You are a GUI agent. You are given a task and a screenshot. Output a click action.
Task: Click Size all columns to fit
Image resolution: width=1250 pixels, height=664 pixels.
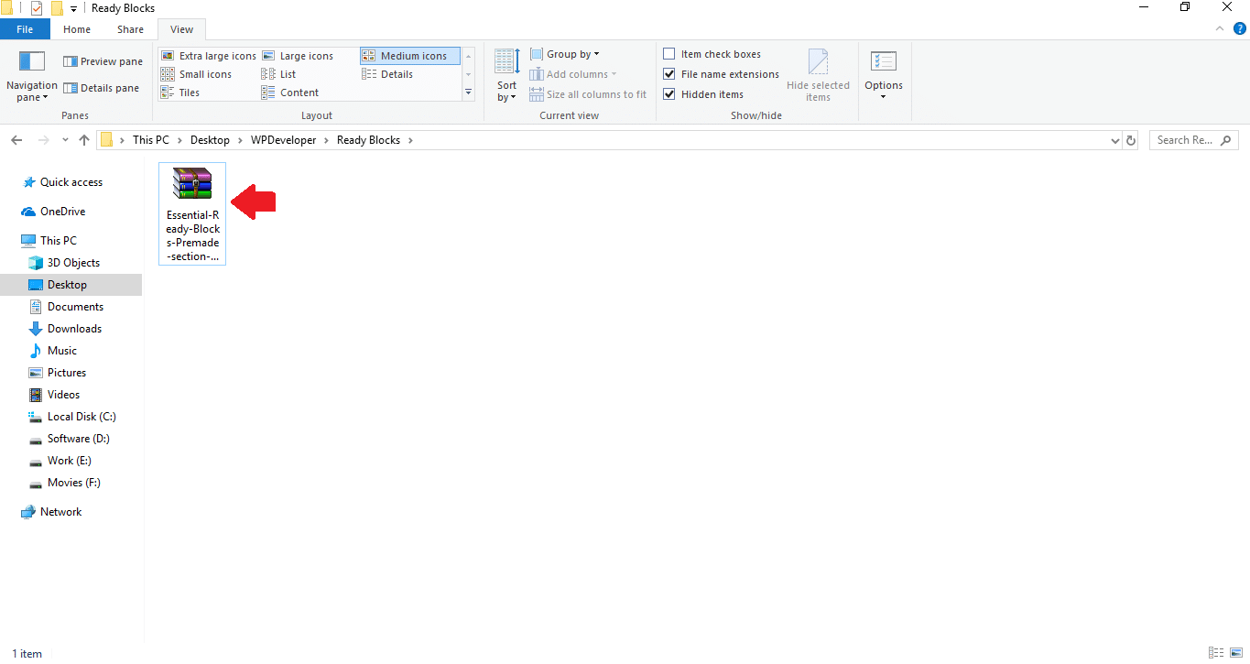pos(588,94)
